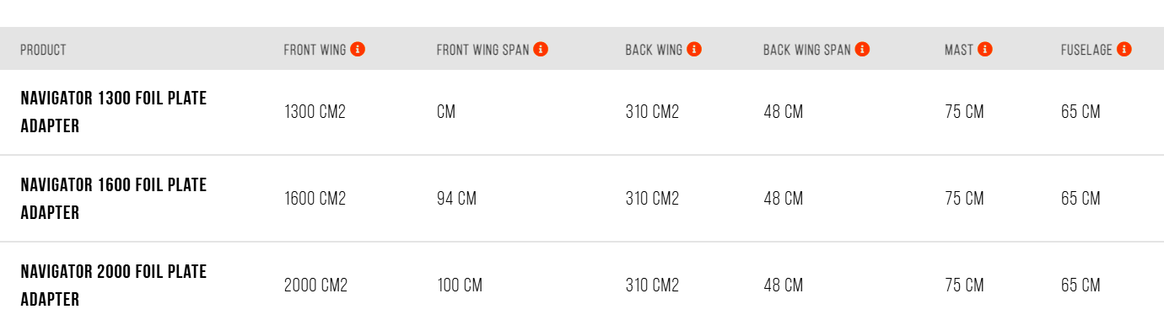Open the Mast info icon
This screenshot has height=336, width=1164.
tap(985, 50)
